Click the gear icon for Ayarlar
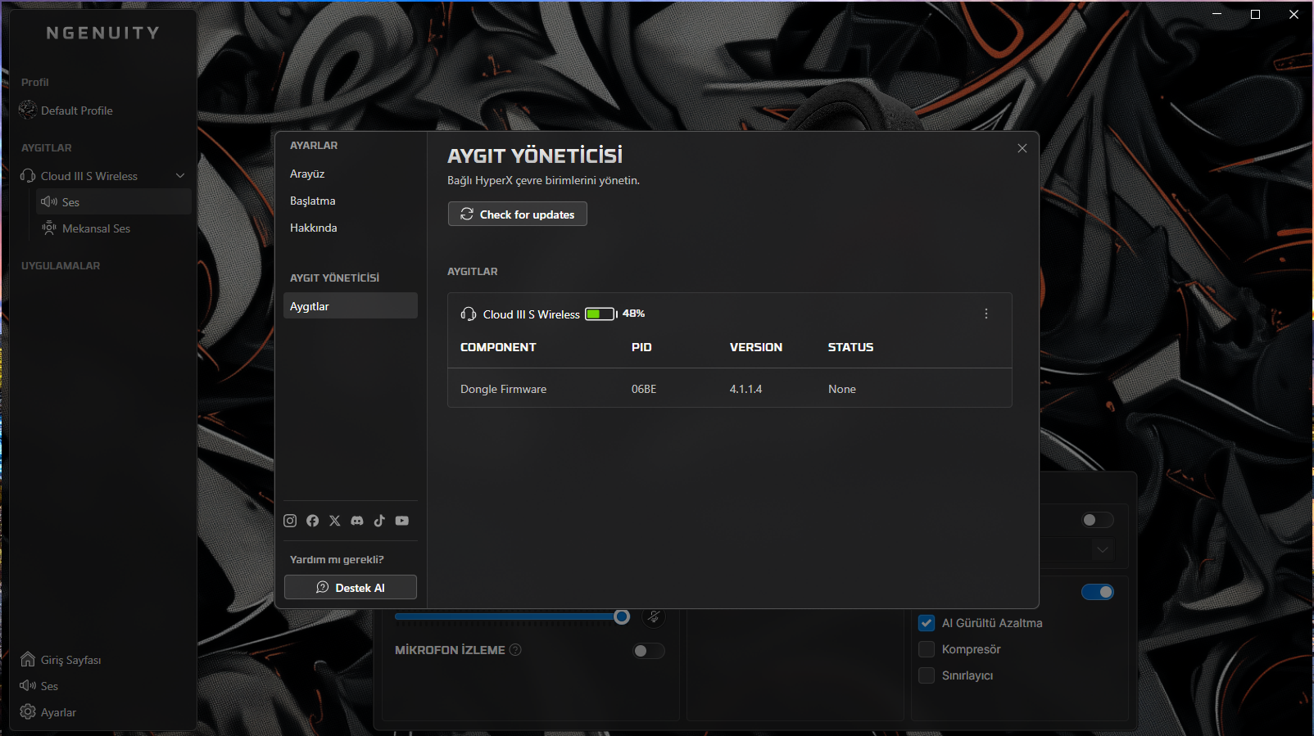This screenshot has height=736, width=1314. pos(28,711)
